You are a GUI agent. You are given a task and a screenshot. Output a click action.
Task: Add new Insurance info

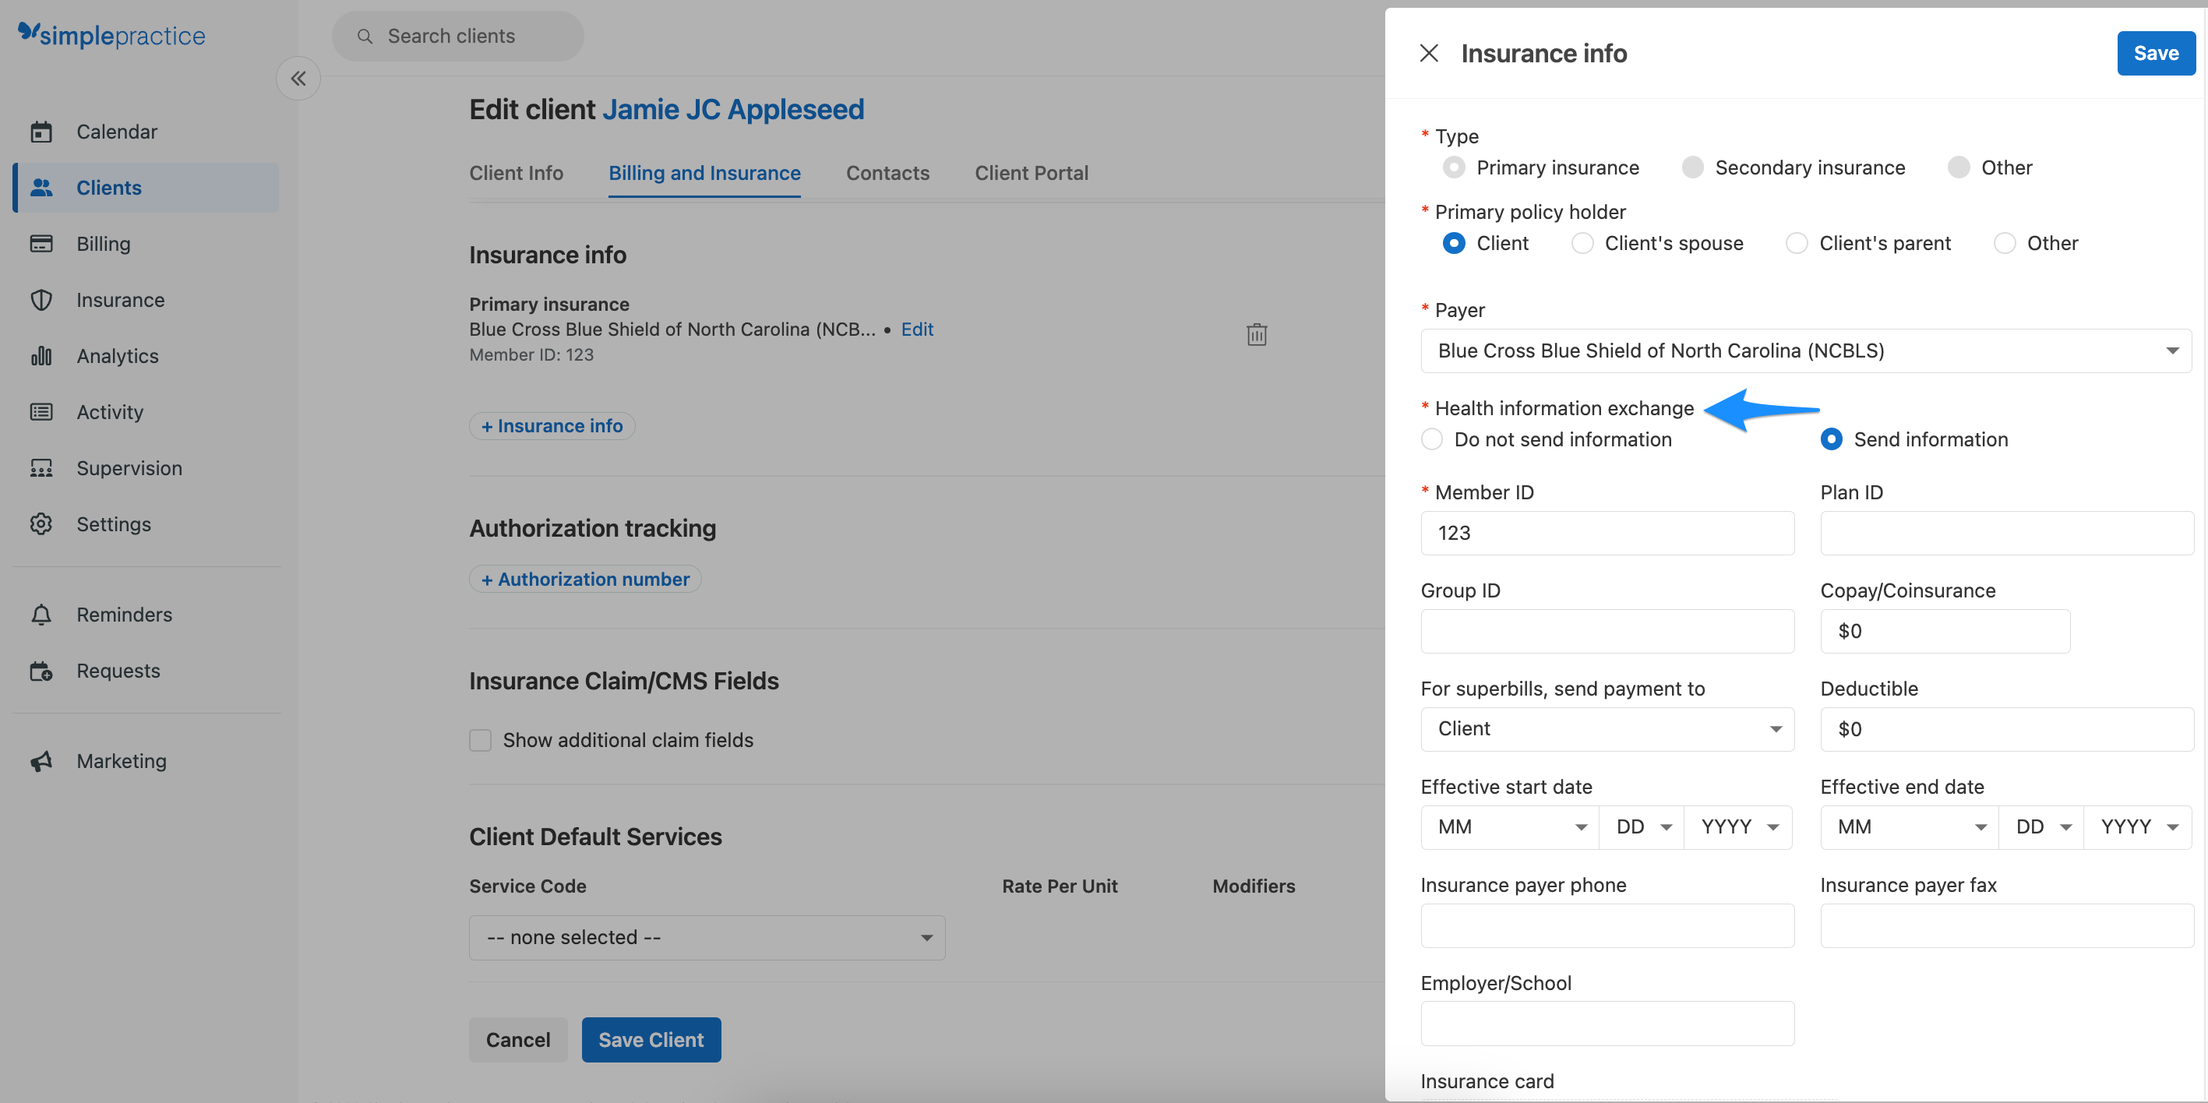[x=551, y=426]
